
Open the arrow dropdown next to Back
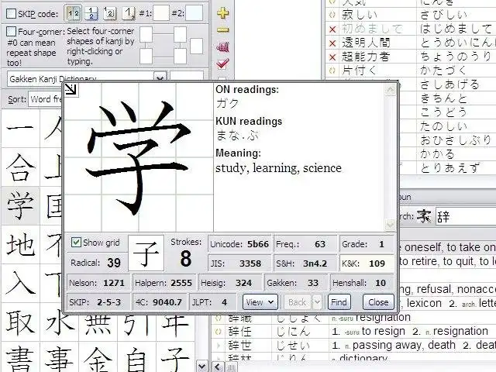(317, 302)
